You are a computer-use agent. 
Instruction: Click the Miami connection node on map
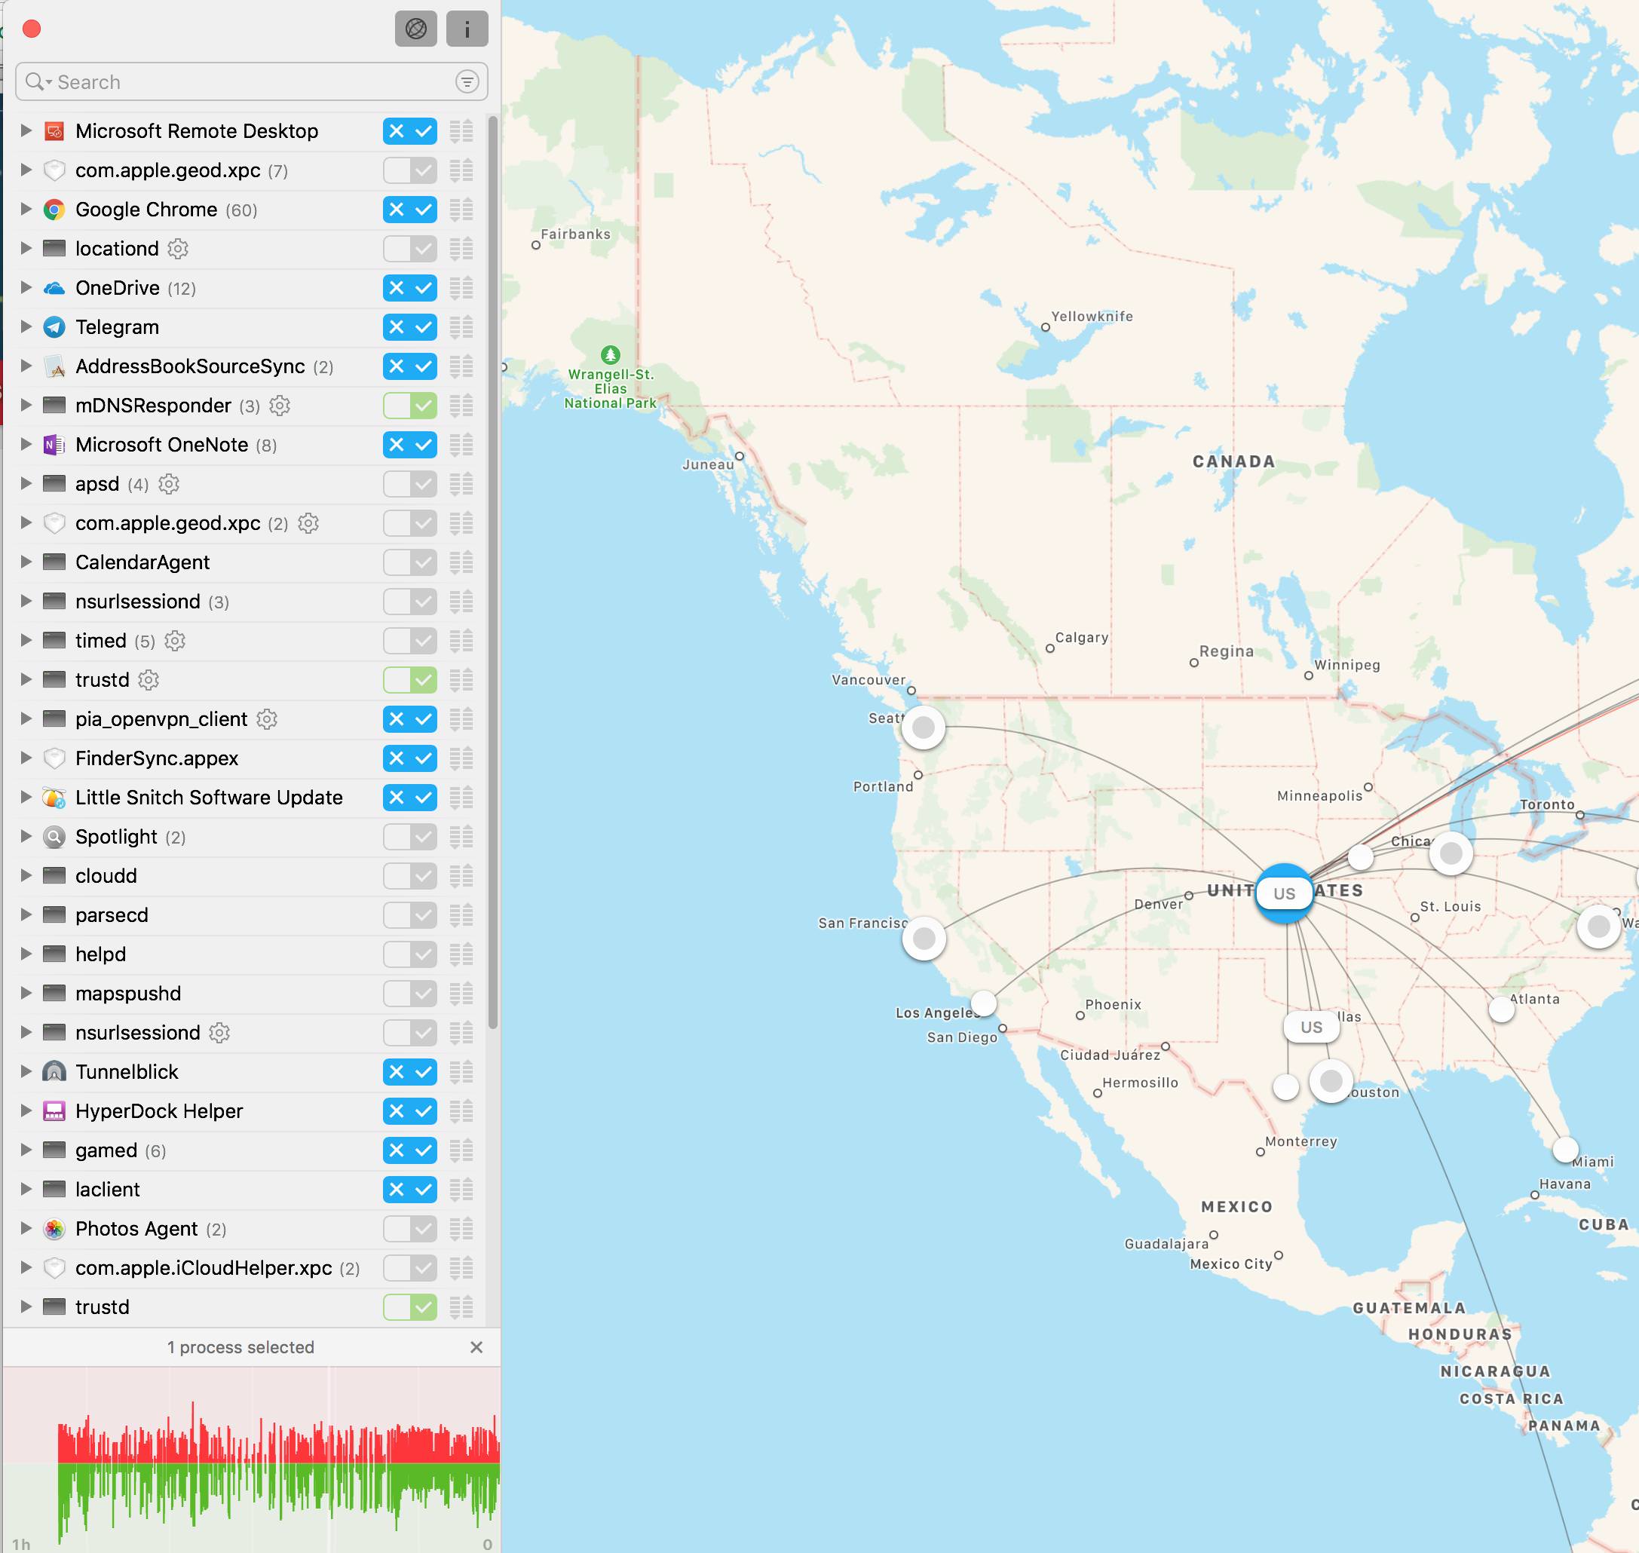click(1565, 1150)
